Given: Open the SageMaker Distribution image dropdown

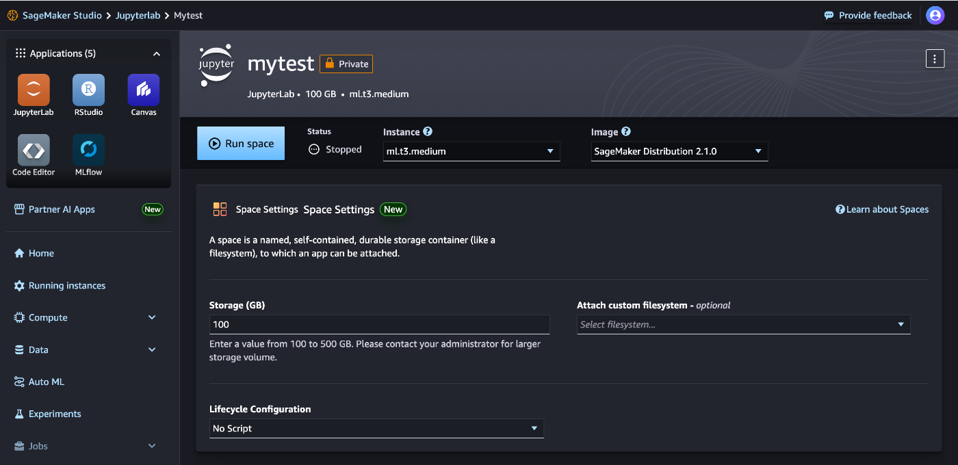Looking at the screenshot, I should (x=679, y=151).
